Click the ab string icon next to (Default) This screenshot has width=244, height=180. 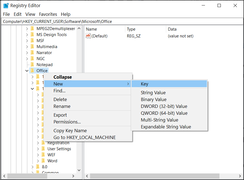(x=88, y=36)
